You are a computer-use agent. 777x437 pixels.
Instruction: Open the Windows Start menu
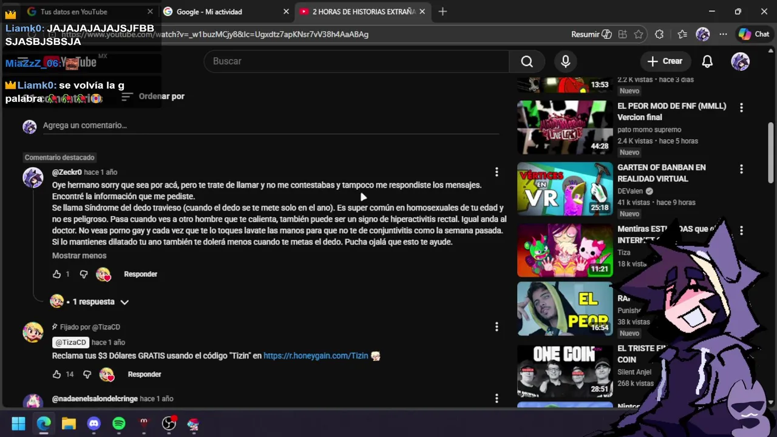pyautogui.click(x=18, y=424)
